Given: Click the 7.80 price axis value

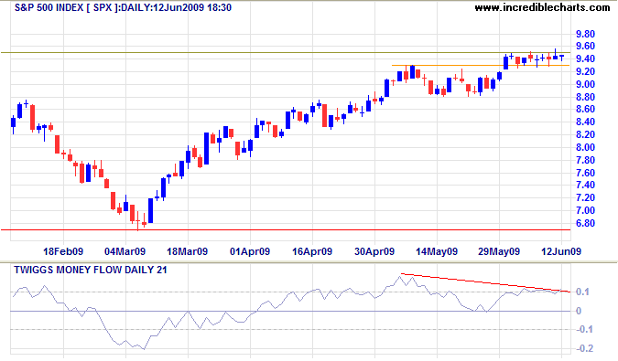Looking at the screenshot, I should click(x=585, y=160).
